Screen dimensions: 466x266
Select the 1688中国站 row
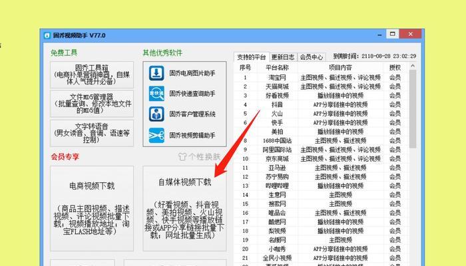321,141
